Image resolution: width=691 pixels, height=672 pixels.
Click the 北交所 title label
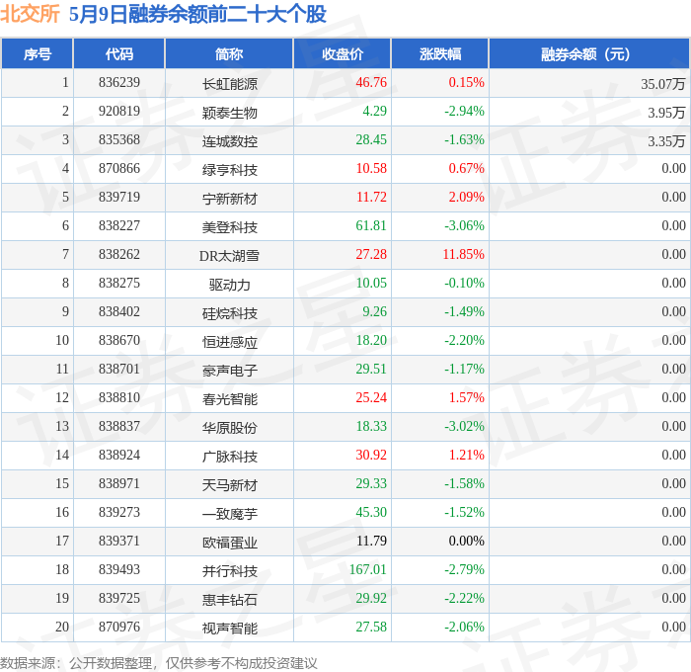[x=30, y=14]
